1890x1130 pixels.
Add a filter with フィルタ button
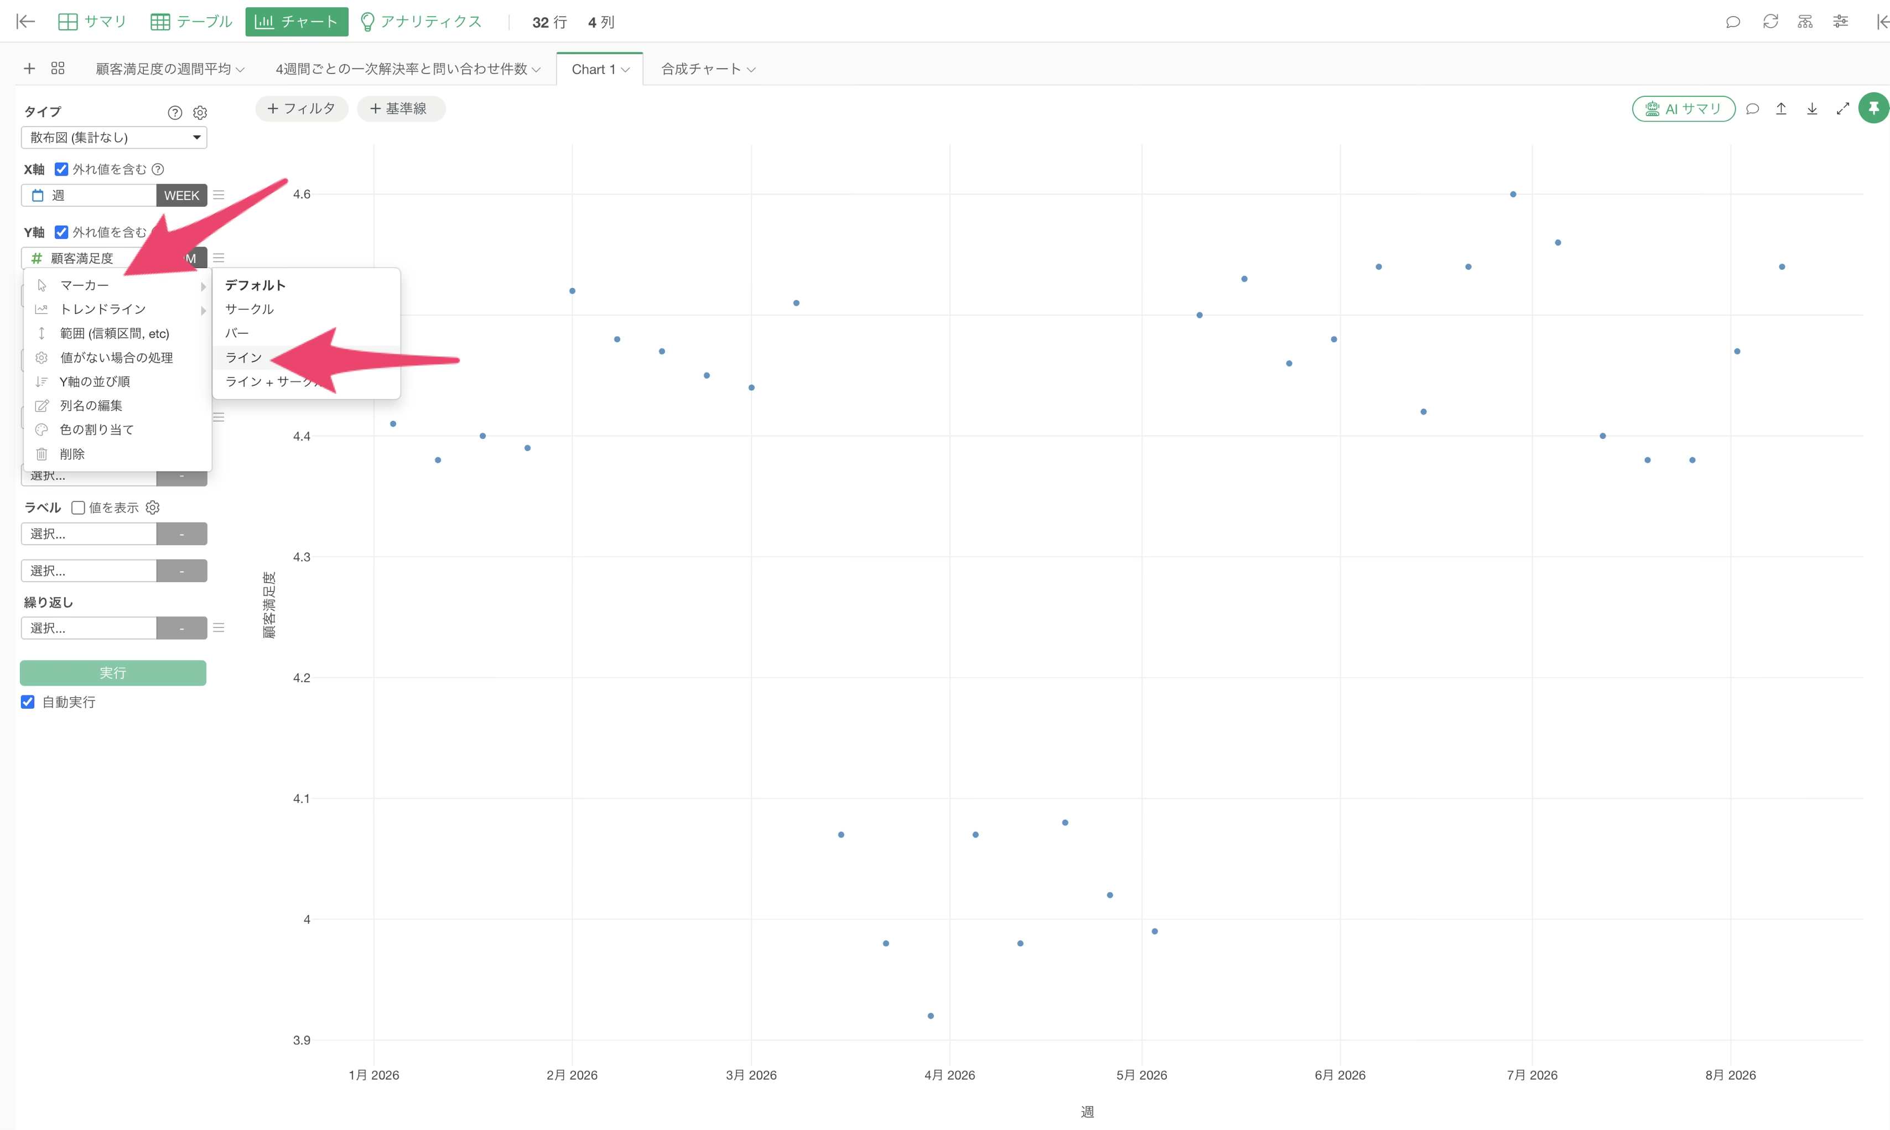click(x=301, y=108)
